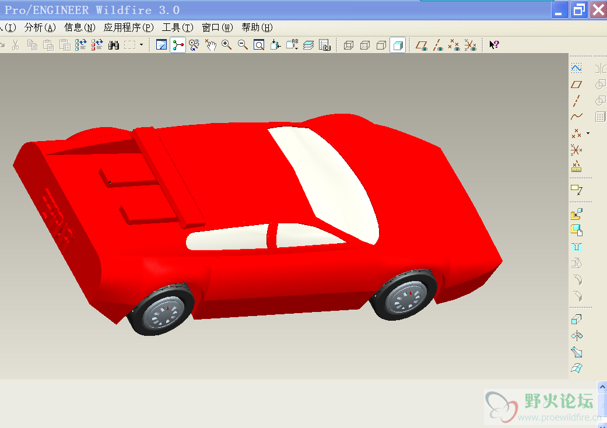Viewport: 607px width, 428px height.
Task: Switch to Wireframe display mode
Action: tap(349, 45)
